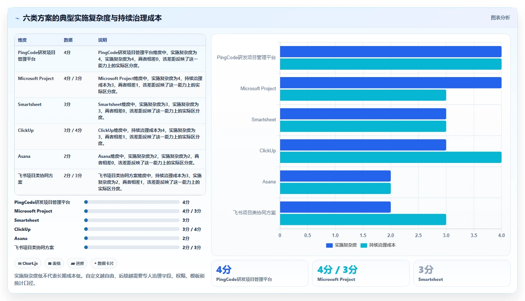
Task: Select the 表格 tag chip
Action: click(54, 263)
